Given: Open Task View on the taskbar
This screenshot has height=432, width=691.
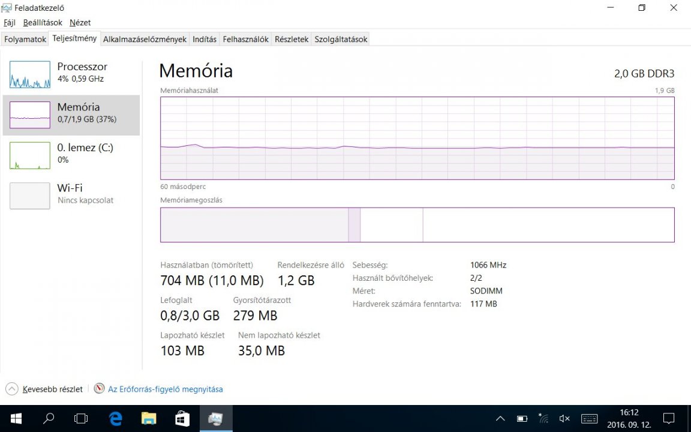Looking at the screenshot, I should coord(81,418).
